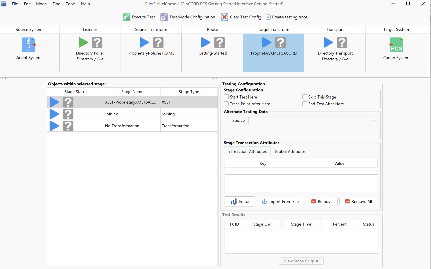The height and width of the screenshot is (269, 431).
Task: Select the No Transformation stage name cell
Action: (x=132, y=126)
